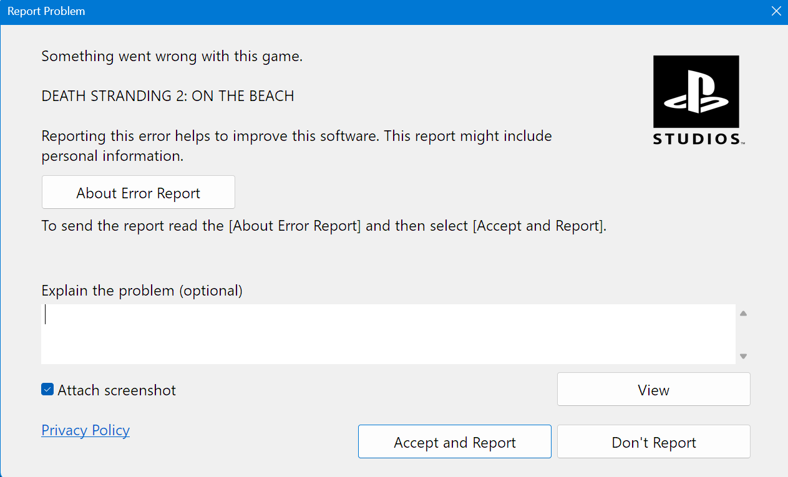
Task: Click the Report Problem title bar text
Action: [x=46, y=11]
